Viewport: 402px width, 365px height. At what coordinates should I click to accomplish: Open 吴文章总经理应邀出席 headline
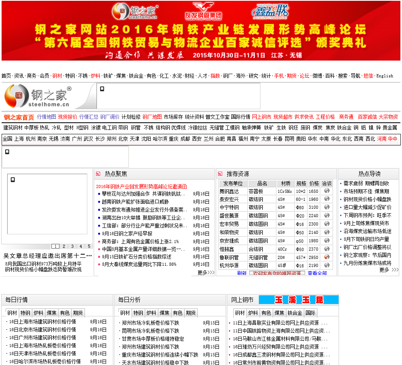(47, 256)
